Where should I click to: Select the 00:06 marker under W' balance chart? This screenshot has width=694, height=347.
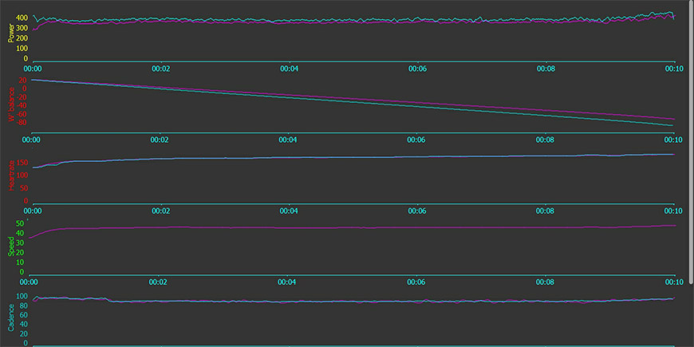(416, 140)
